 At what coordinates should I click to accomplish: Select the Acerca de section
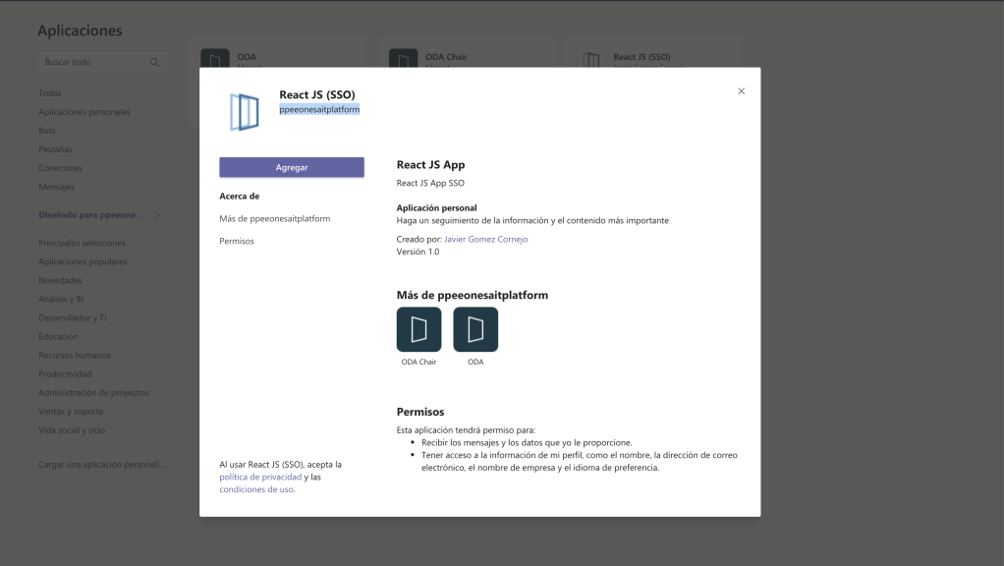pyautogui.click(x=239, y=196)
